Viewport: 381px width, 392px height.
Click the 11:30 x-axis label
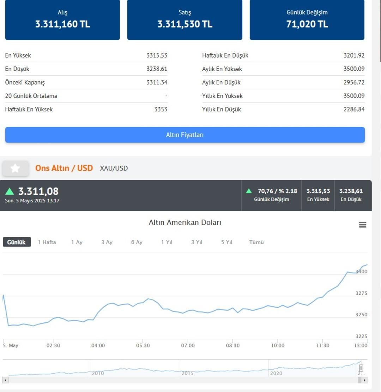[322, 345]
